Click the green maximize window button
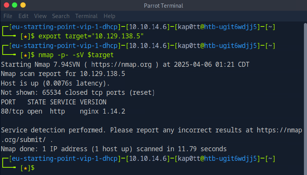Image resolution: width=307 pixels, height=175 pixels. click(x=15, y=5)
